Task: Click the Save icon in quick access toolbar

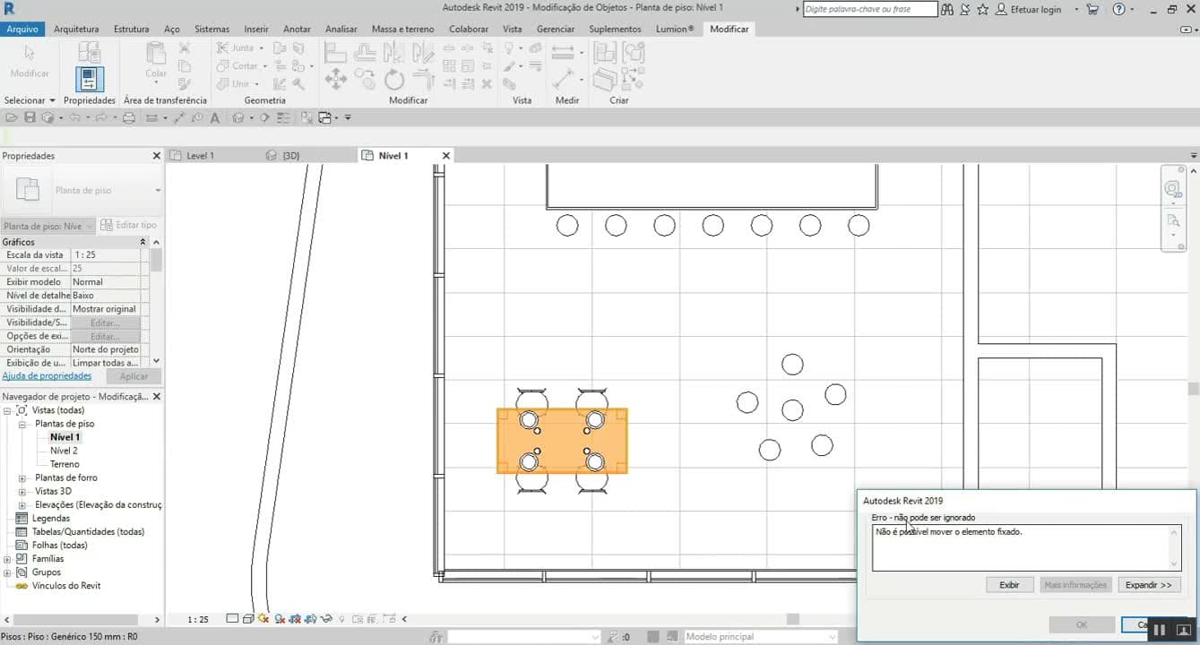Action: [x=30, y=117]
